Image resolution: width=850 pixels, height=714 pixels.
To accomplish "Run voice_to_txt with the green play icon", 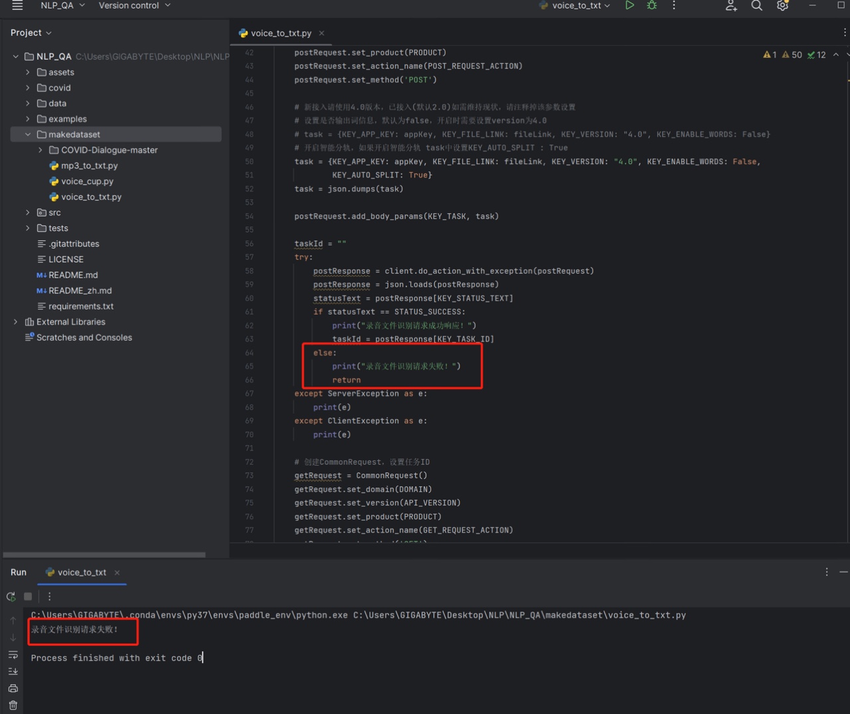I will click(x=630, y=5).
